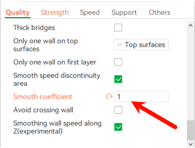Switch to the Speed tab
Image resolution: width=195 pixels, height=148 pixels.
90,13
